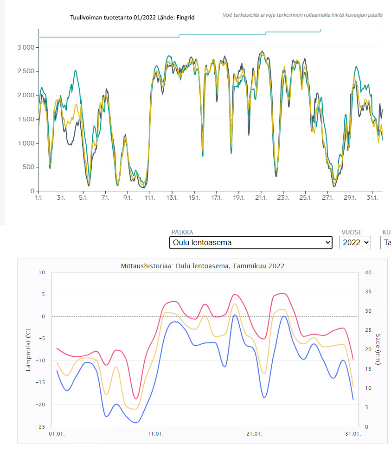Click the '01.01.' date on temperature chart
Screen dimensions: 391x449
point(57,434)
